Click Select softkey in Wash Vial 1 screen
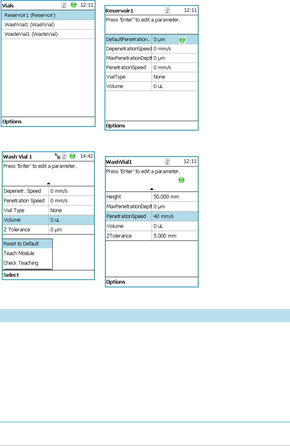Image resolution: width=290 pixels, height=446 pixels. point(11,275)
